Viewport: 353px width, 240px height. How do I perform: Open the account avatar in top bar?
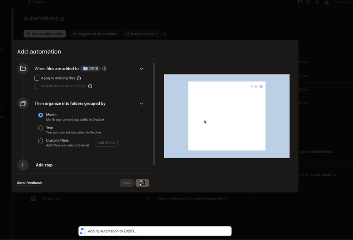tap(327, 2)
